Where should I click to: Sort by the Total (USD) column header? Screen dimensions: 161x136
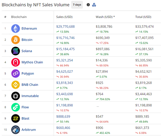pos(143,17)
